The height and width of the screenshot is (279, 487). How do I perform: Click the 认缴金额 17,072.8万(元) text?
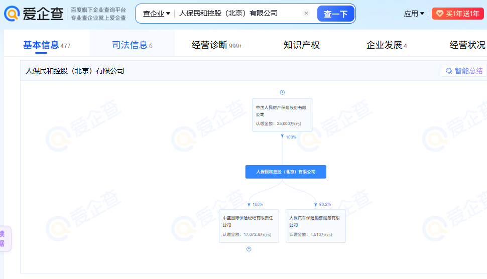247,234
